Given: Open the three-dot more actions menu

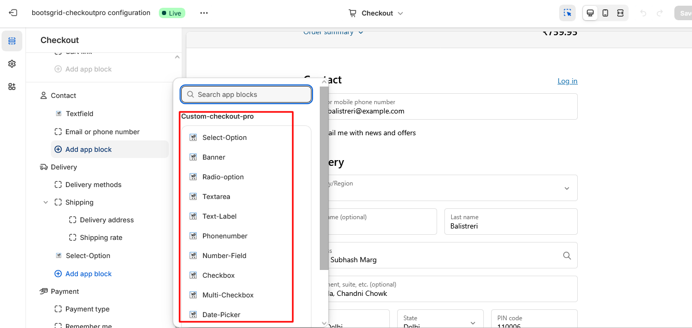Looking at the screenshot, I should [204, 13].
